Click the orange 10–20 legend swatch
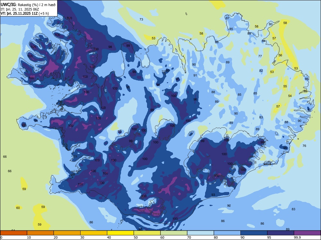The height and width of the screenshot is (240, 321). [x=40, y=233]
